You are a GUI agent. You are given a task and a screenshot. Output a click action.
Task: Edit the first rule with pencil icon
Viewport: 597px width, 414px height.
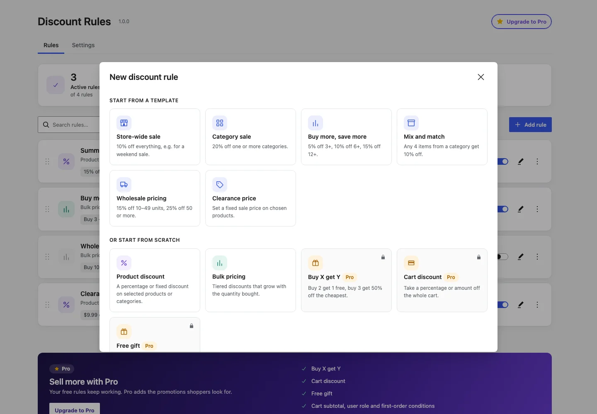(521, 161)
